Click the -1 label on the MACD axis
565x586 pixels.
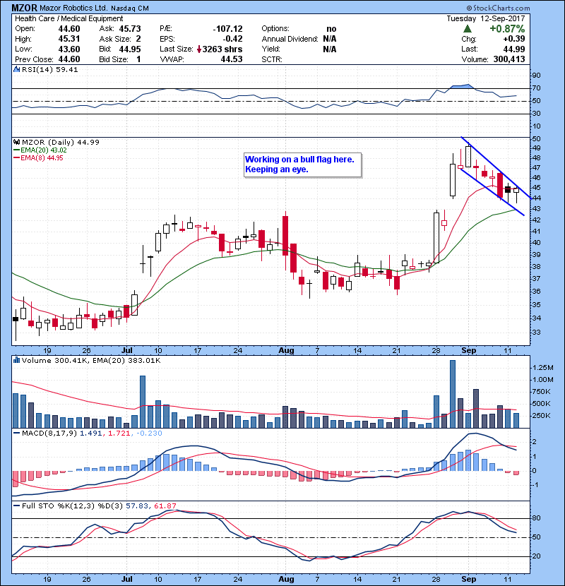[535, 485]
